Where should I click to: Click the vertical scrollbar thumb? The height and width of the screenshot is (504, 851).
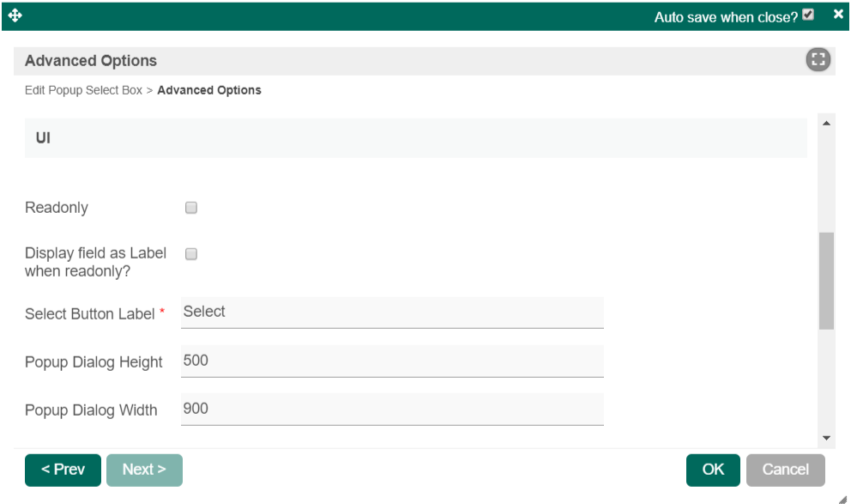827,281
